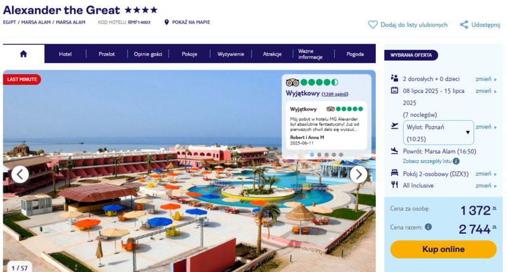507x272 pixels.
Task: Change the 2 dorosłych guests selection
Action: [485, 79]
